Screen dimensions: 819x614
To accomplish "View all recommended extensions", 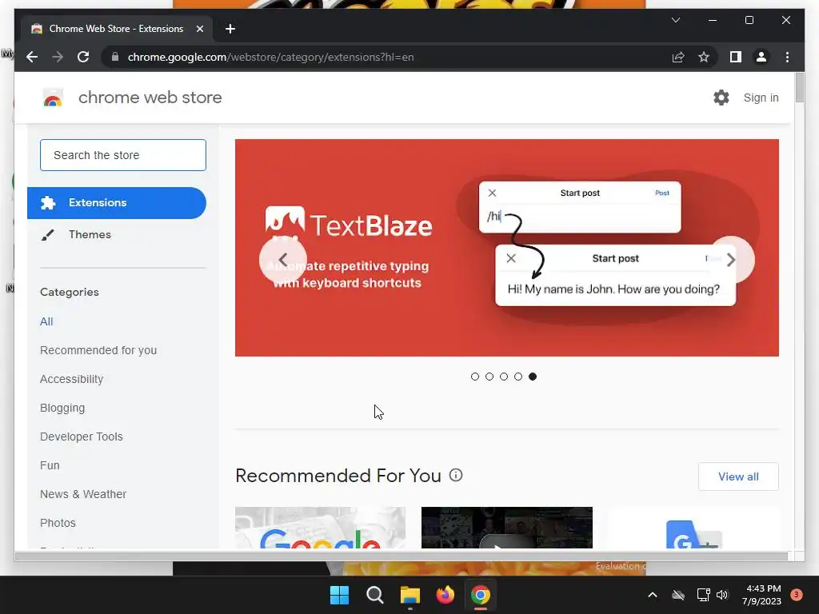I will tap(738, 476).
